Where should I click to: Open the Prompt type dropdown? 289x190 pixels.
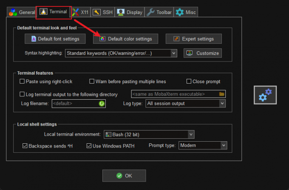[203, 145]
